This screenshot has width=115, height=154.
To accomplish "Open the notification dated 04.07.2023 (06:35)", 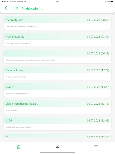I will pyautogui.click(x=57, y=57).
